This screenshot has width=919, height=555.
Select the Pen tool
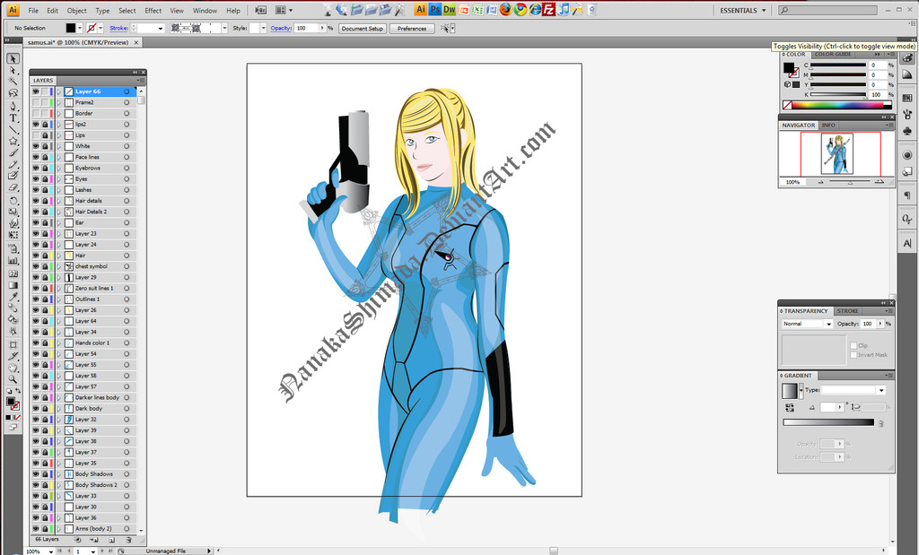[13, 107]
